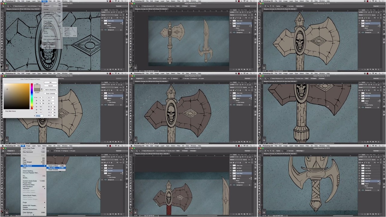Viewport: 386px width, 217px height.
Task: Select the Lasso tool in the frame with the Gold Trim layer
Action: 259,162
